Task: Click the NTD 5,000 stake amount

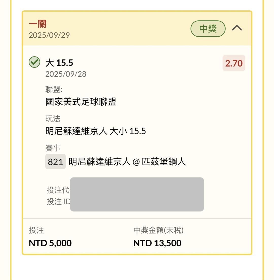Action: click(50, 243)
